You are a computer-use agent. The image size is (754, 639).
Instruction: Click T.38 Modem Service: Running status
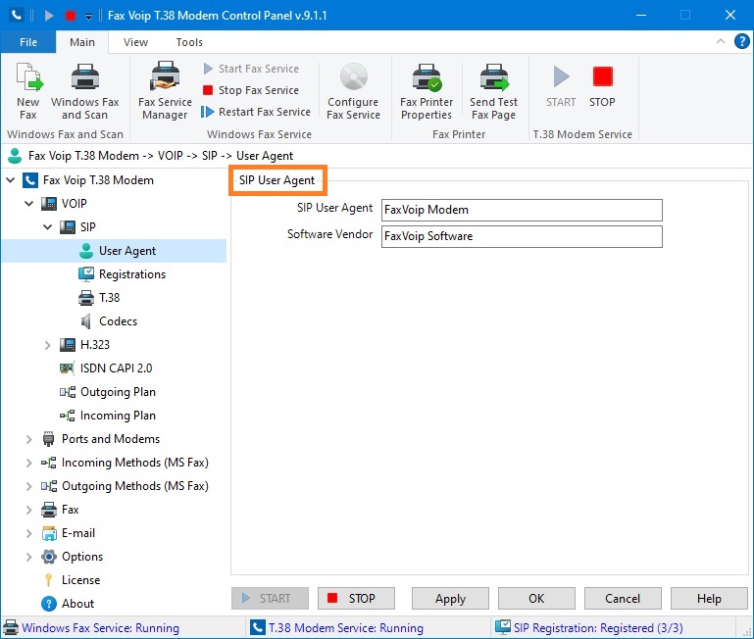346,628
